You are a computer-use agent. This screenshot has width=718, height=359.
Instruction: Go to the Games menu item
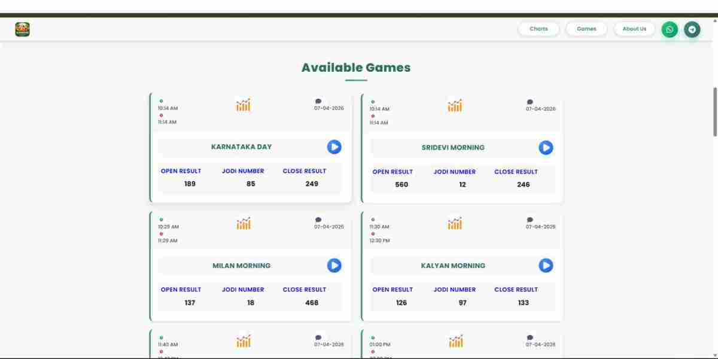586,29
